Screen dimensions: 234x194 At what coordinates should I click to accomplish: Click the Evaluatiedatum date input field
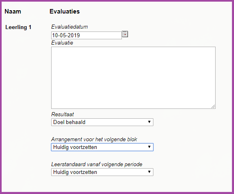[x=86, y=35]
